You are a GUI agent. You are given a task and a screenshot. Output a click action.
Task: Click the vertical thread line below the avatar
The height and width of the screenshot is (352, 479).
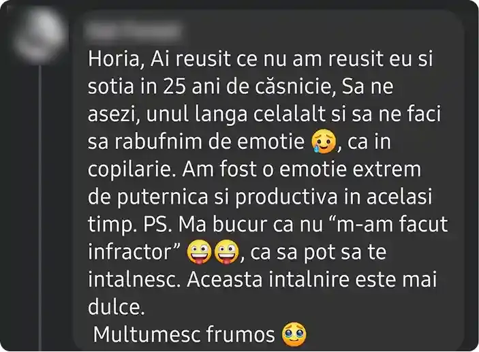(40, 208)
